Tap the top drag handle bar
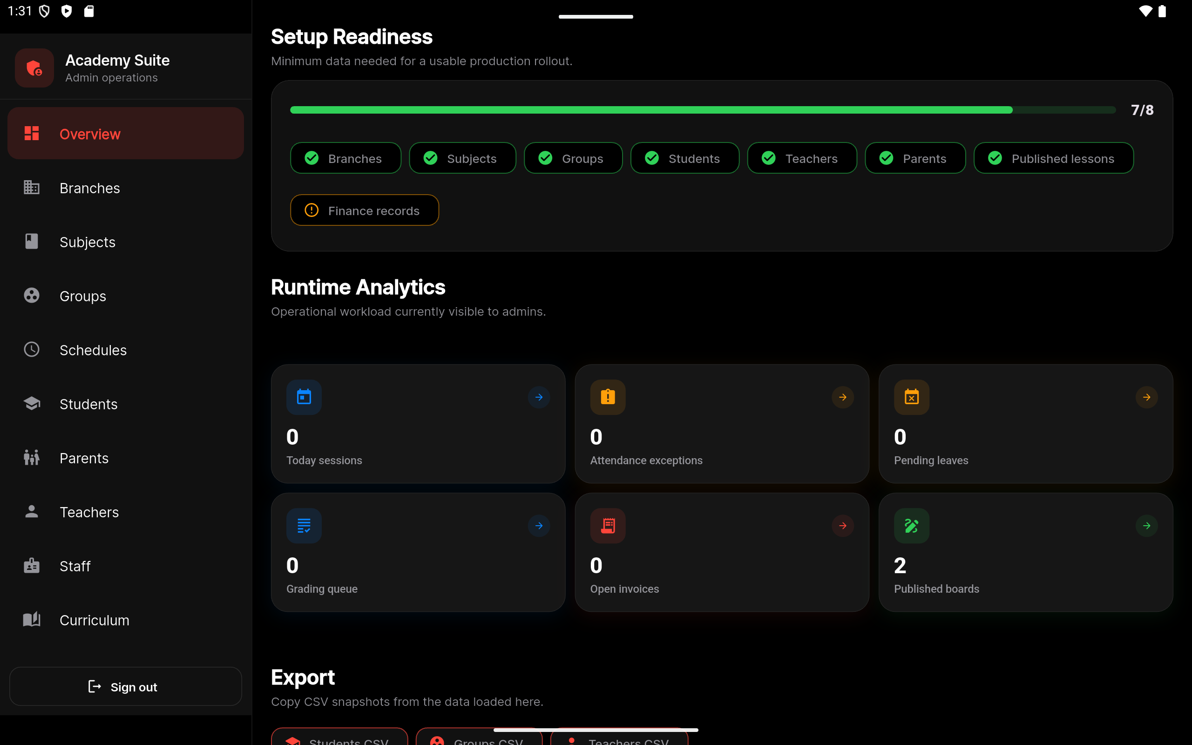The image size is (1192, 745). coord(596,17)
